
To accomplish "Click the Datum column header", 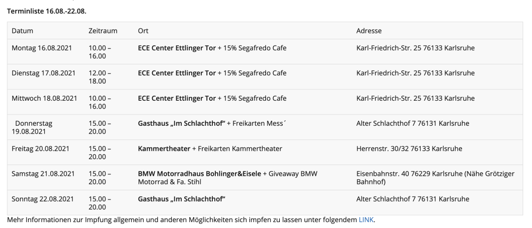I will coord(22,31).
